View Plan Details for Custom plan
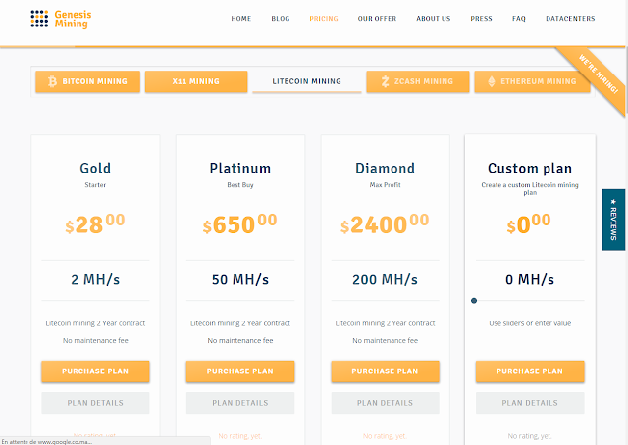 tap(530, 403)
